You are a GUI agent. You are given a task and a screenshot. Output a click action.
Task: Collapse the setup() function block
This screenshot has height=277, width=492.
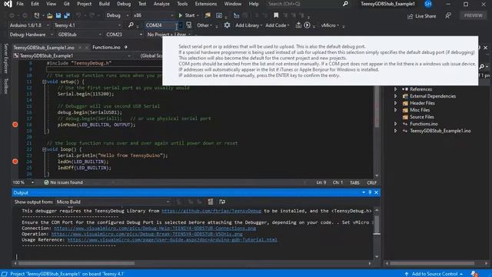click(x=45, y=82)
